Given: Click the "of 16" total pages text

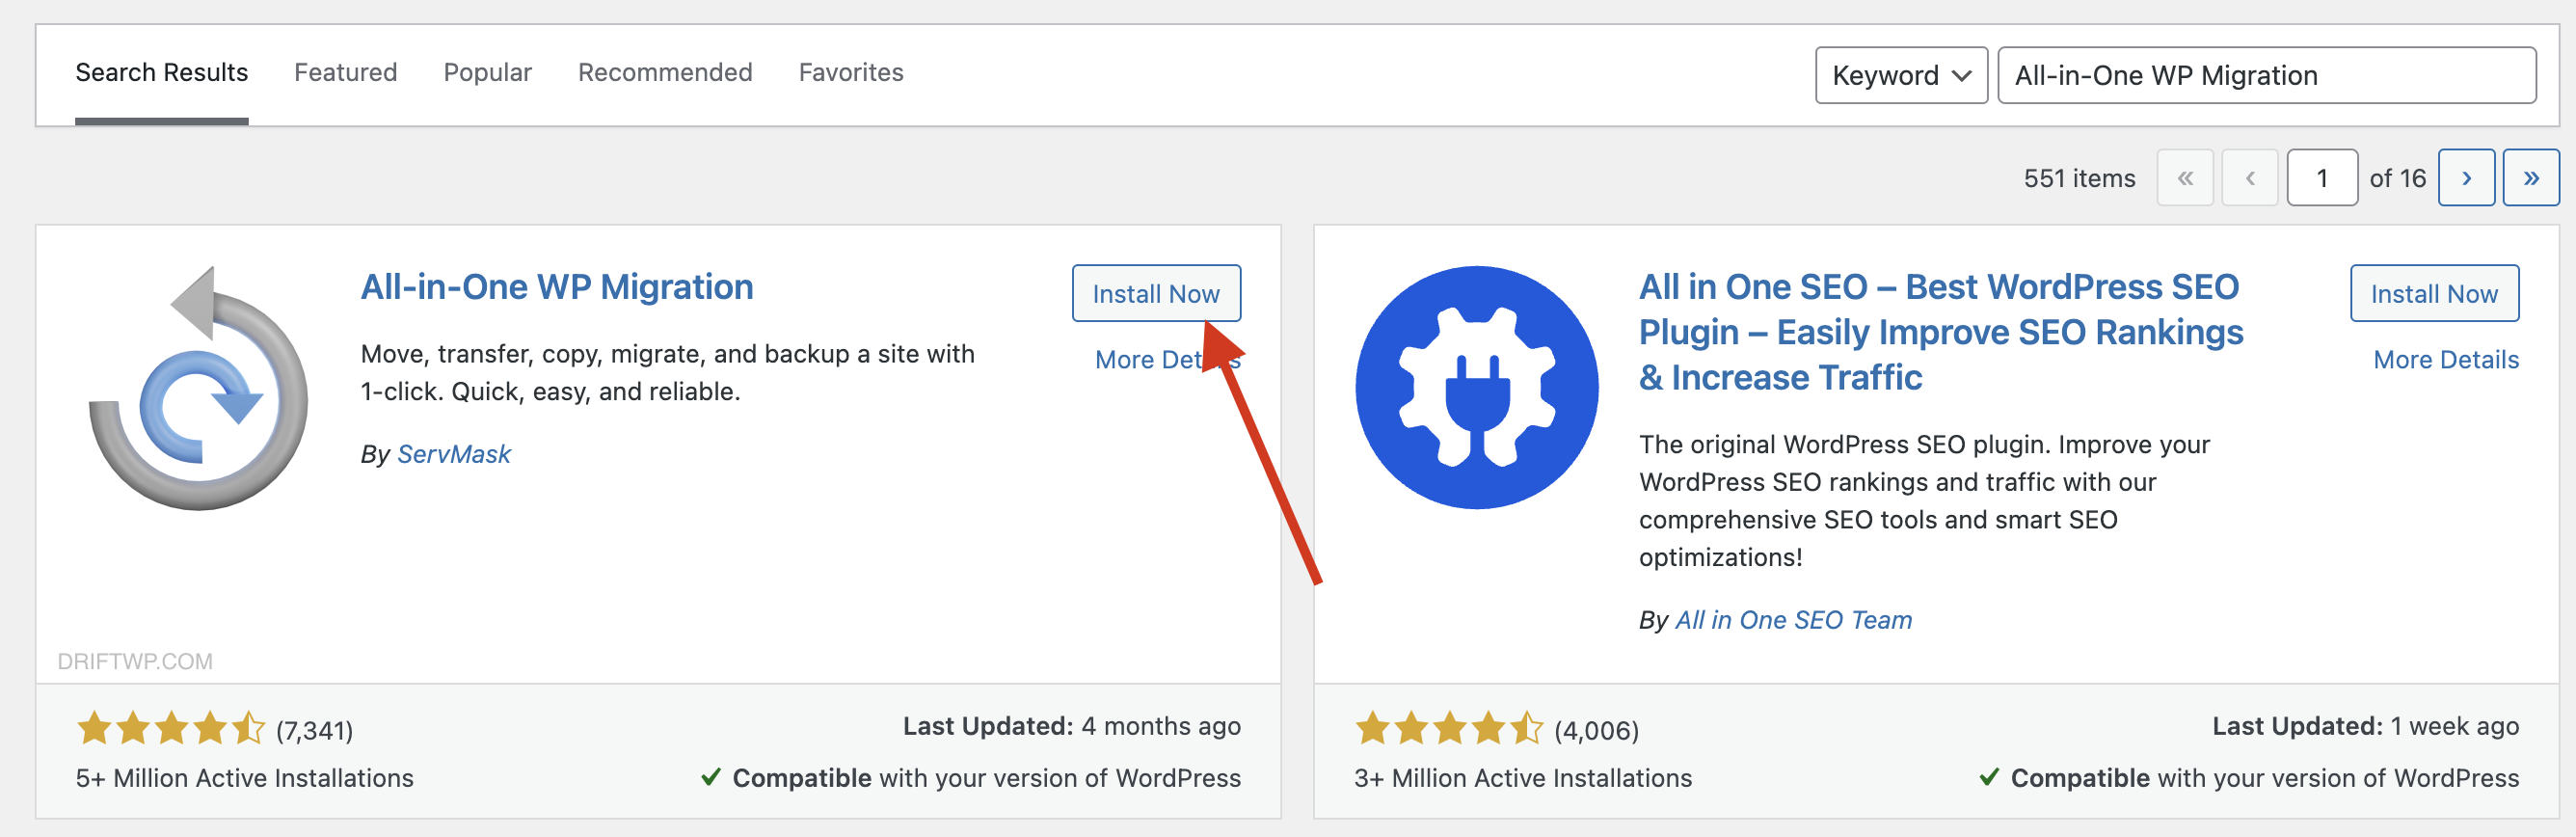Looking at the screenshot, I should pos(2397,179).
